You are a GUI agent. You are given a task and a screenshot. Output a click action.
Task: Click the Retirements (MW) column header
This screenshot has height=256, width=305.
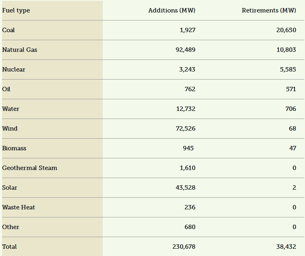pos(269,10)
